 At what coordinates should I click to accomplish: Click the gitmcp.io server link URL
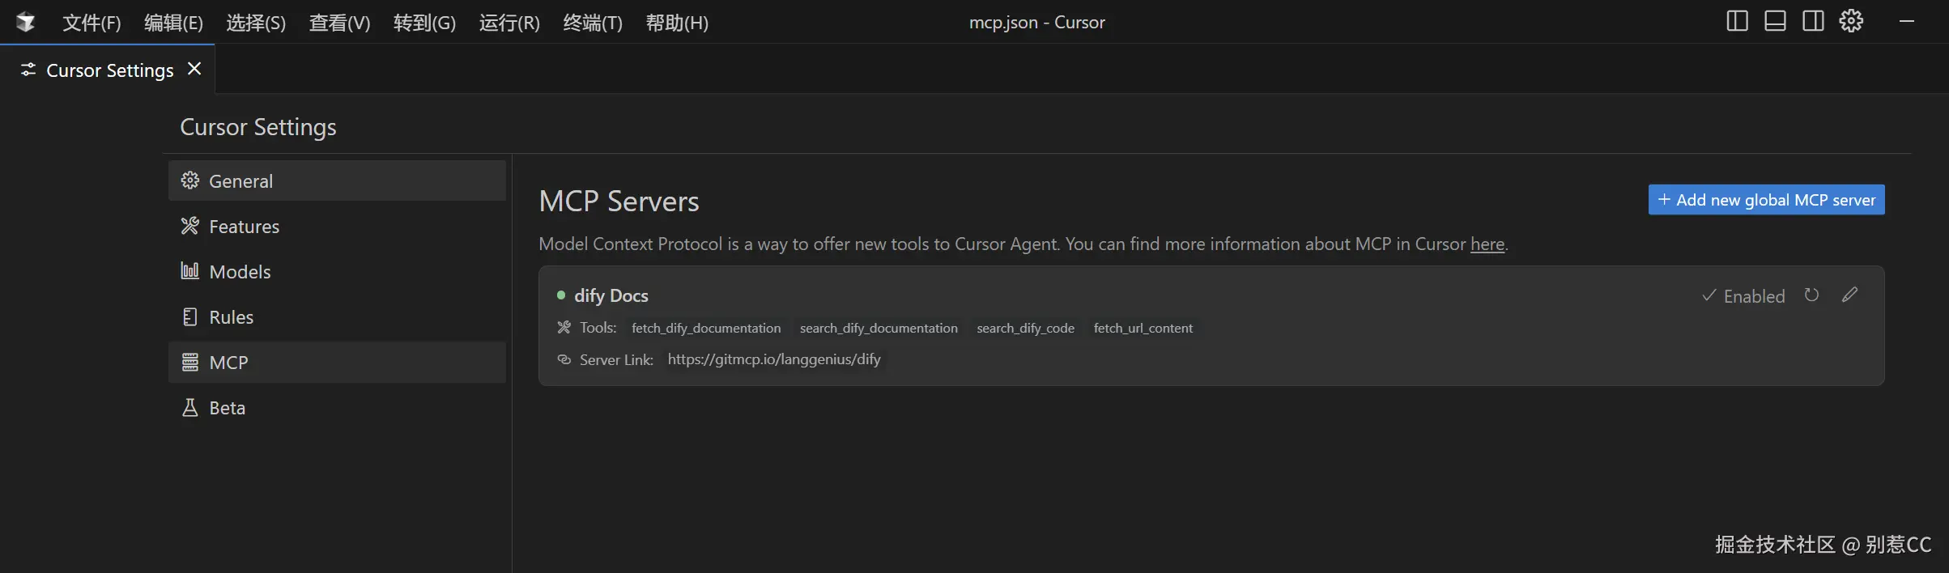click(x=774, y=359)
